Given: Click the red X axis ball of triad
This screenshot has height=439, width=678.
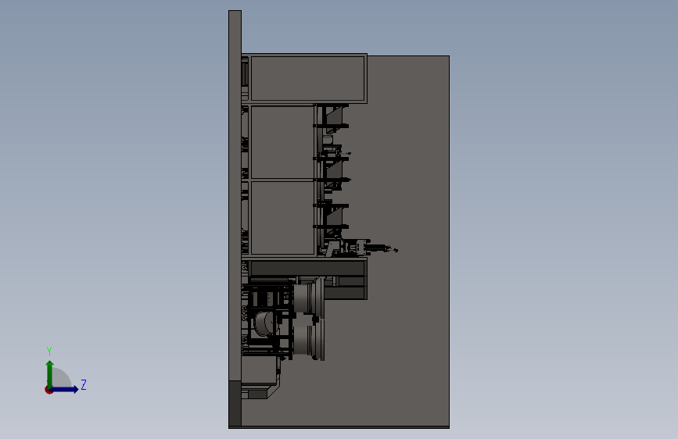Looking at the screenshot, I should tap(48, 390).
